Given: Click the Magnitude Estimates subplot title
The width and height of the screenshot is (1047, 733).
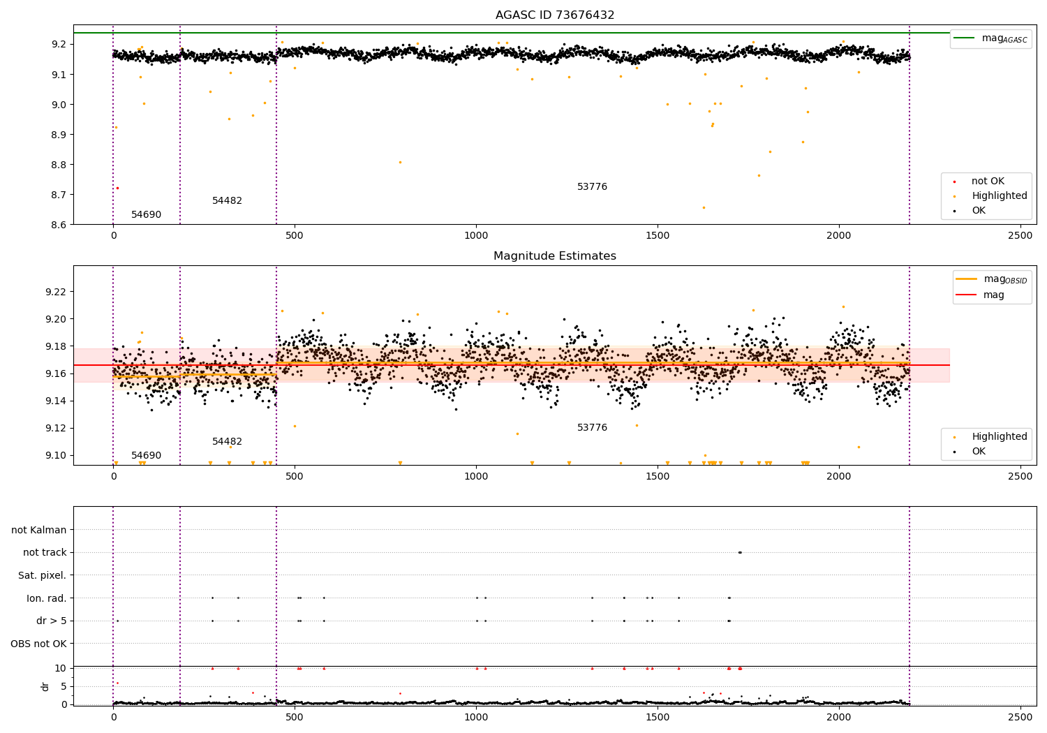Looking at the screenshot, I should point(555,256).
